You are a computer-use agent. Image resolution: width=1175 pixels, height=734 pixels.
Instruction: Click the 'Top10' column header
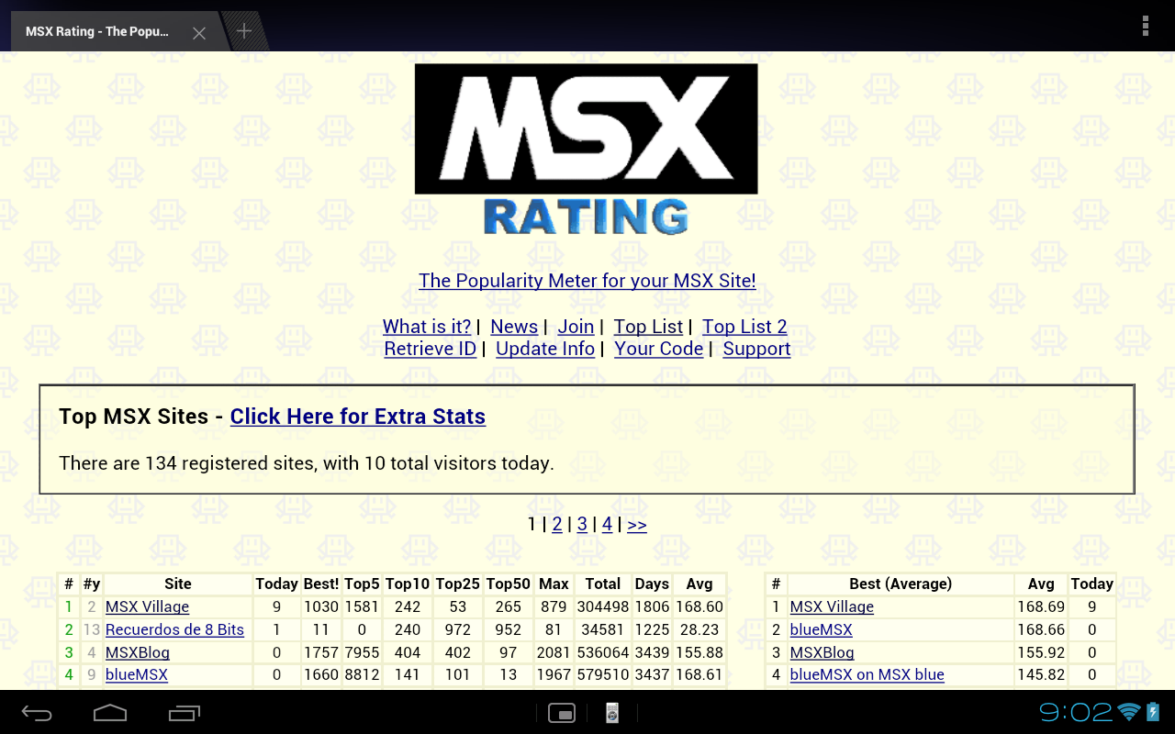[408, 584]
